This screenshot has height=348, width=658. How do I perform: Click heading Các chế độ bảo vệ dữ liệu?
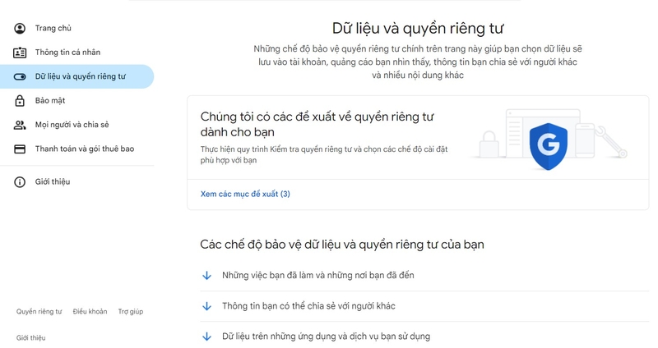(x=342, y=245)
